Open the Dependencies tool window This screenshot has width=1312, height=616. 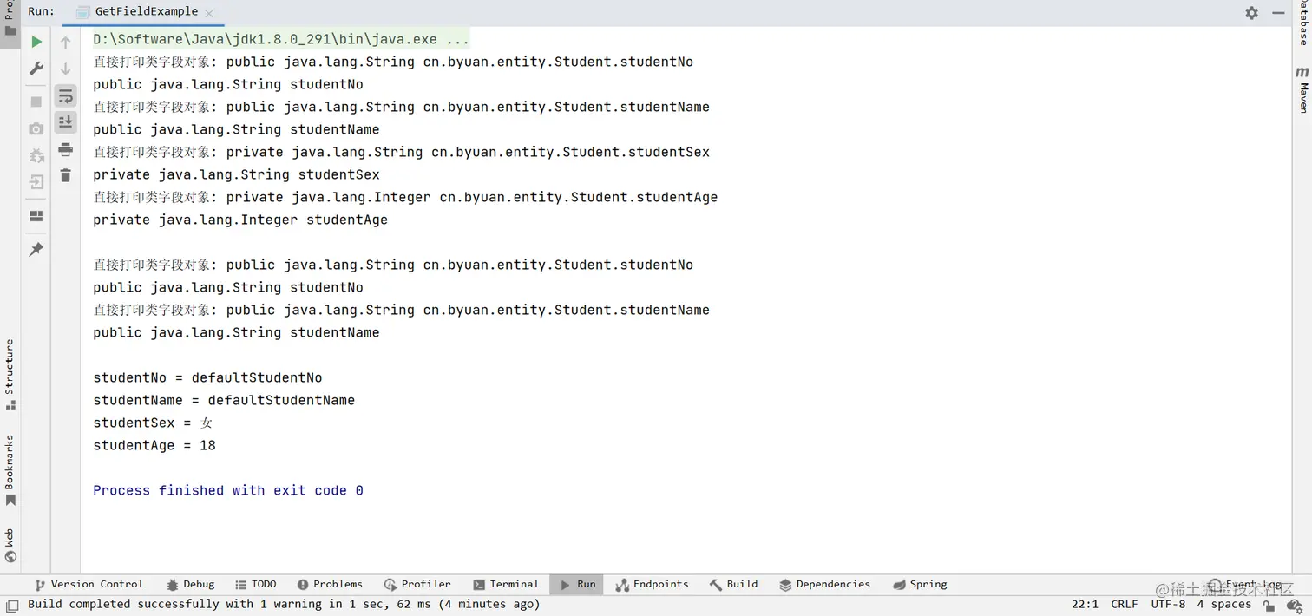(x=824, y=585)
